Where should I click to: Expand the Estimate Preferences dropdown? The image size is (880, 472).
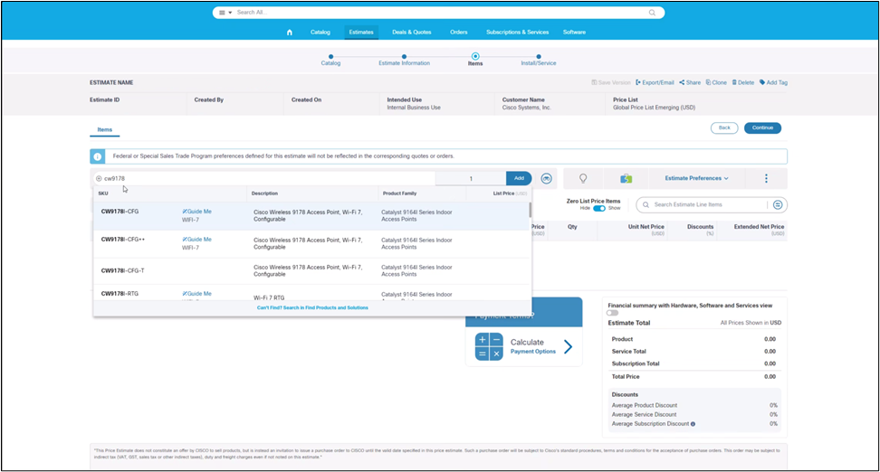pos(696,178)
